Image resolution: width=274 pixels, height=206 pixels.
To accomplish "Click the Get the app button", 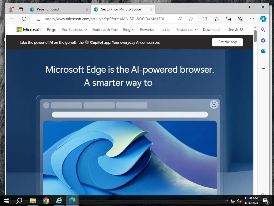I will click(x=227, y=42).
